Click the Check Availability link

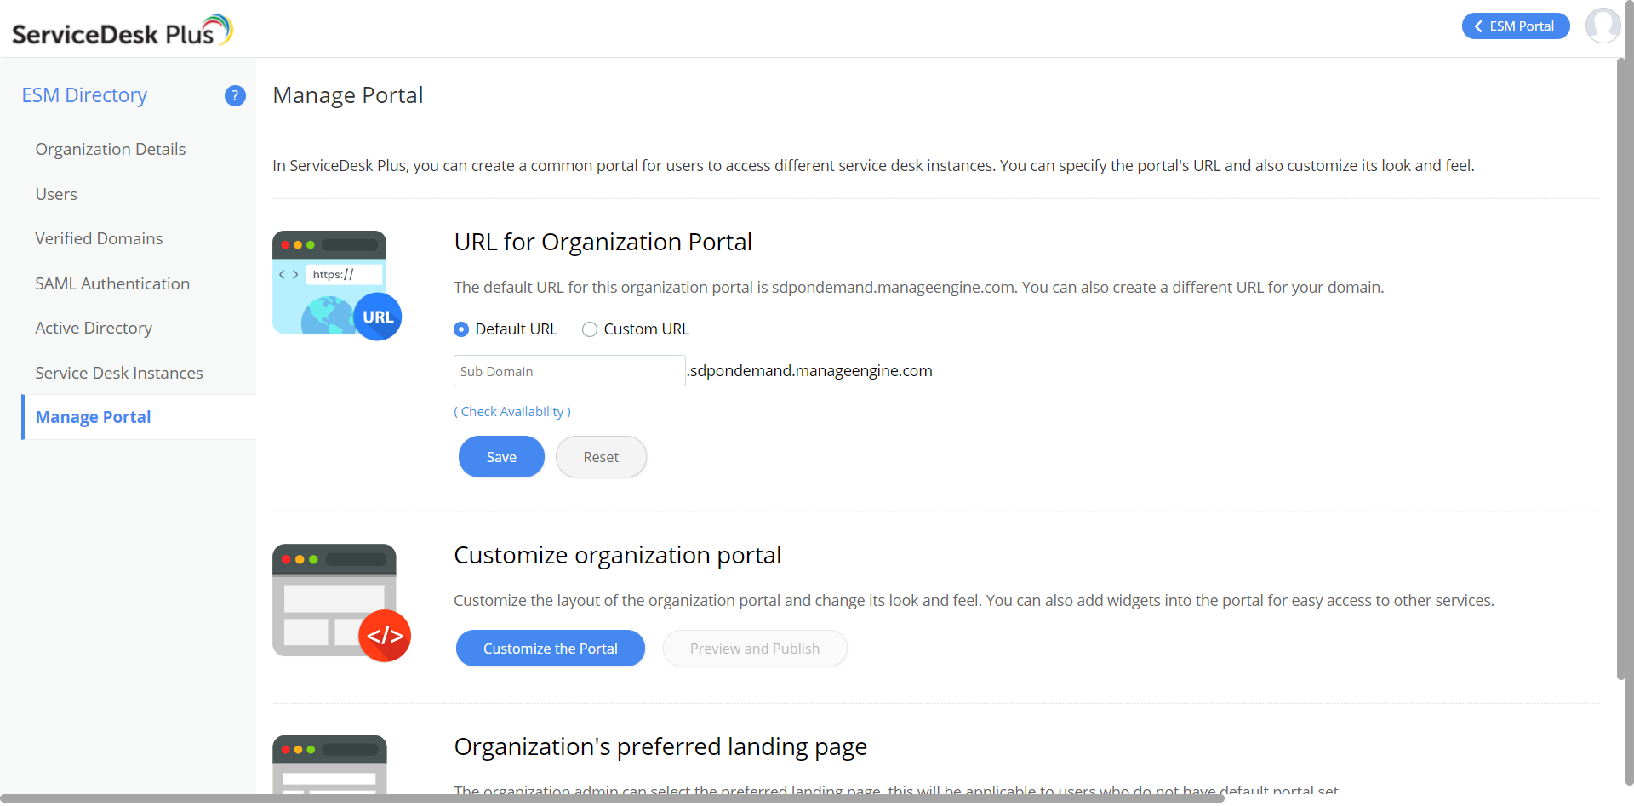[x=512, y=412]
